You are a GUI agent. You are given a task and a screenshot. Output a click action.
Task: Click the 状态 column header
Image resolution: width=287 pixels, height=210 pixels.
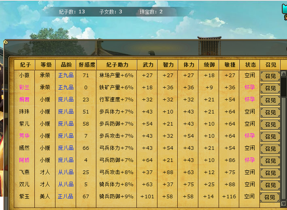(250, 65)
